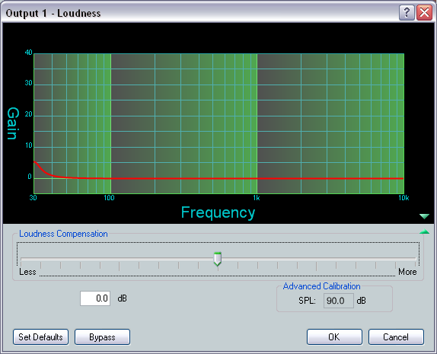Click the Loudness Compensation slider thumb
Screen dimensions: 437x354
218,259
